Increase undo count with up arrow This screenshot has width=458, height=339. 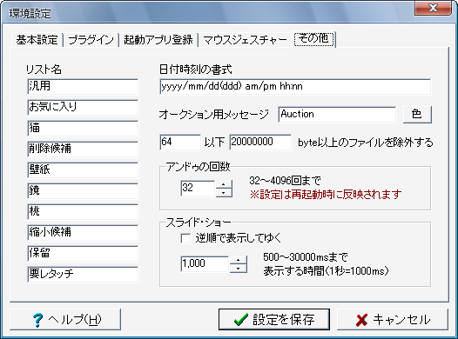(224, 184)
